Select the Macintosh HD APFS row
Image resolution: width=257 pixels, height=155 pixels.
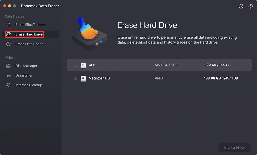[159, 78]
